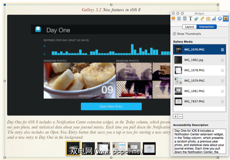
Task: Open the Chart inspector bar icon
Action: pyautogui.click(x=214, y=18)
